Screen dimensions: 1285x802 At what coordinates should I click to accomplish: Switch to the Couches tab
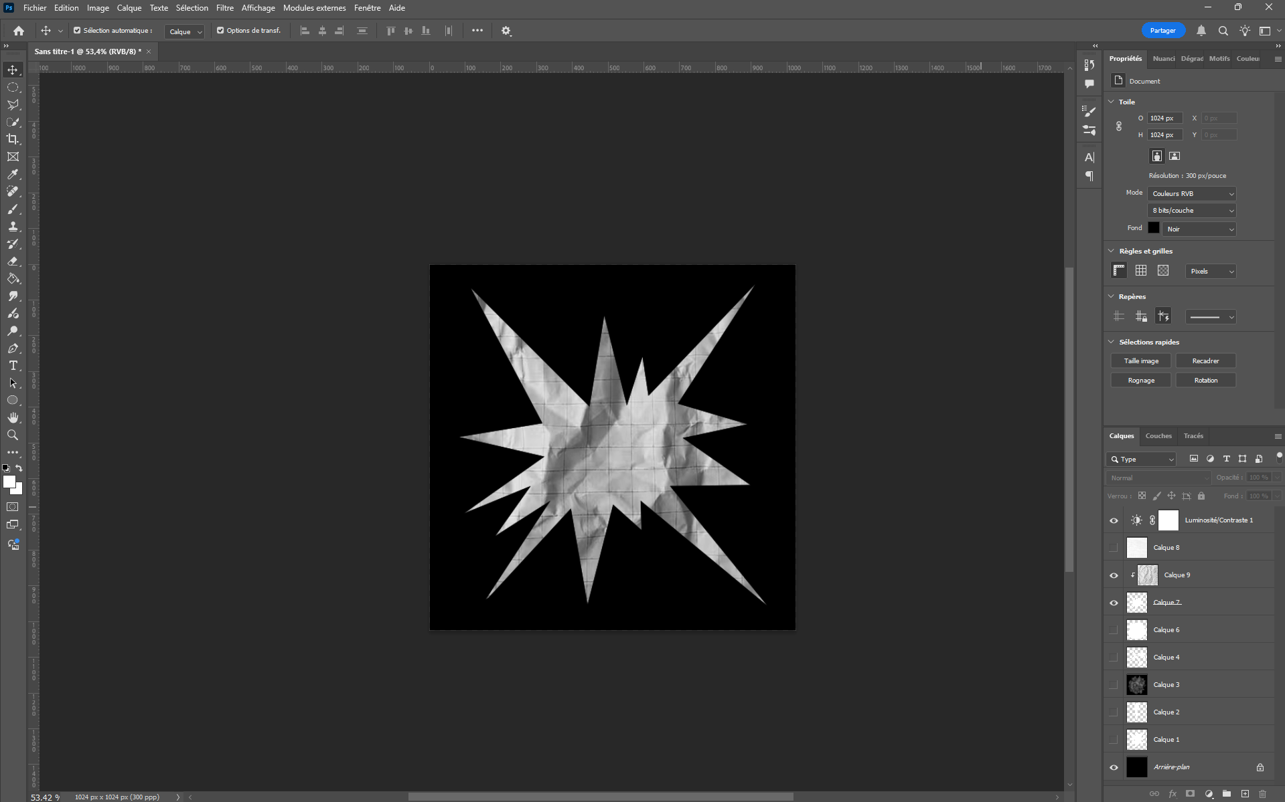coord(1158,436)
